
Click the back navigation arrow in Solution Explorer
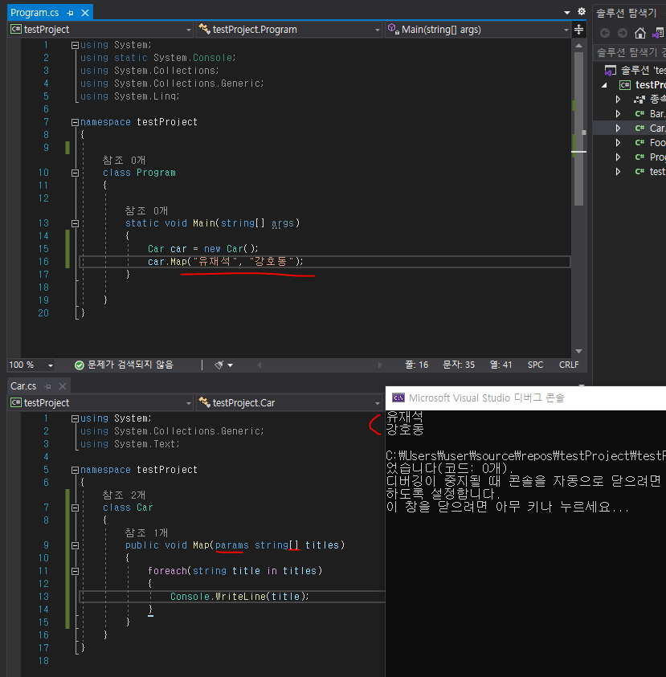coord(605,32)
